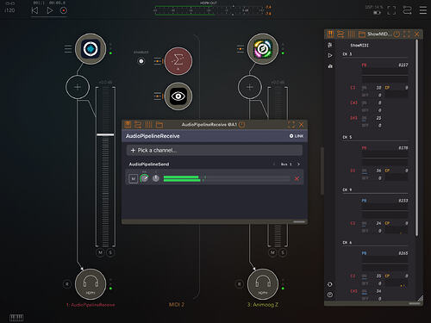Show the on-screen keyboard icon at bottom left
The image size is (431, 323).
16,318
